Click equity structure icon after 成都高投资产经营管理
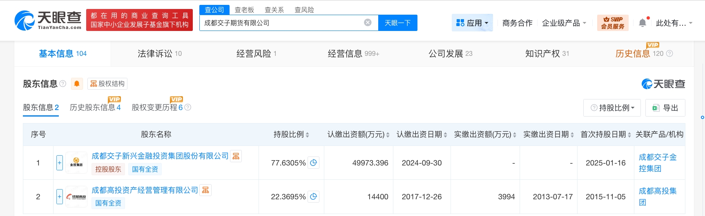705x216 pixels. click(205, 190)
